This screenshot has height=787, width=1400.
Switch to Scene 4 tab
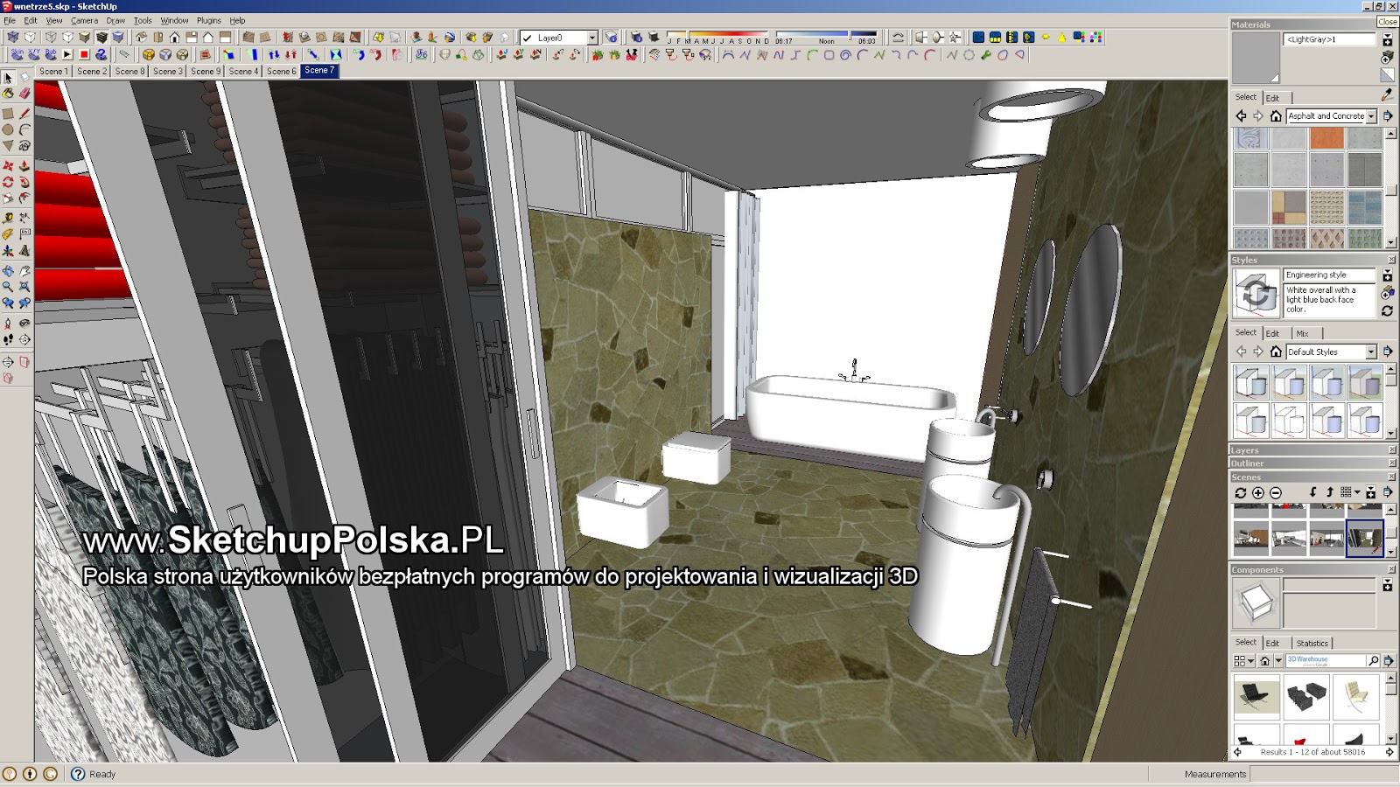(243, 71)
